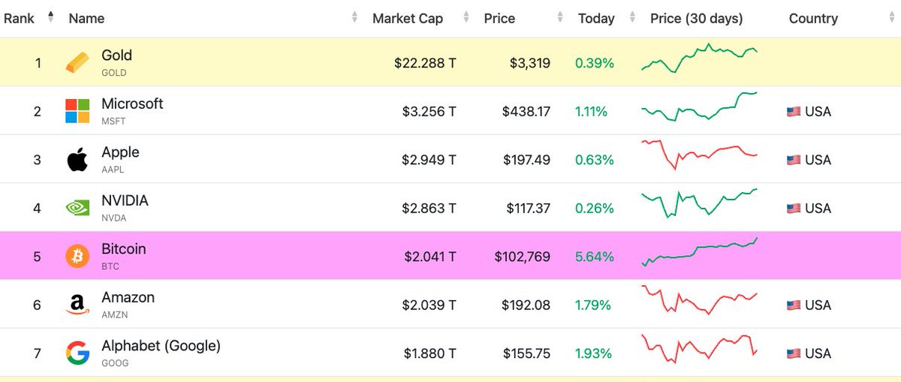
Task: Click the NVIDIA logo icon
Action: click(x=77, y=208)
